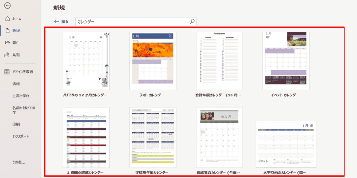This screenshot has width=357, height=178.
Task: Select the hummingbird 12-month calendar thumbnail
Action: [x=86, y=61]
